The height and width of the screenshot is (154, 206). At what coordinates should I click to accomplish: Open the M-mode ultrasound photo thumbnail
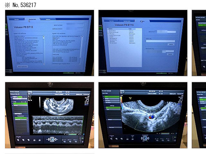pos(50,115)
